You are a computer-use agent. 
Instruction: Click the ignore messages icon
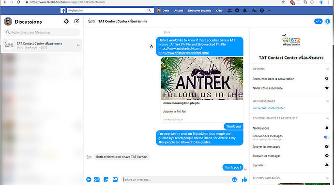point(327,146)
